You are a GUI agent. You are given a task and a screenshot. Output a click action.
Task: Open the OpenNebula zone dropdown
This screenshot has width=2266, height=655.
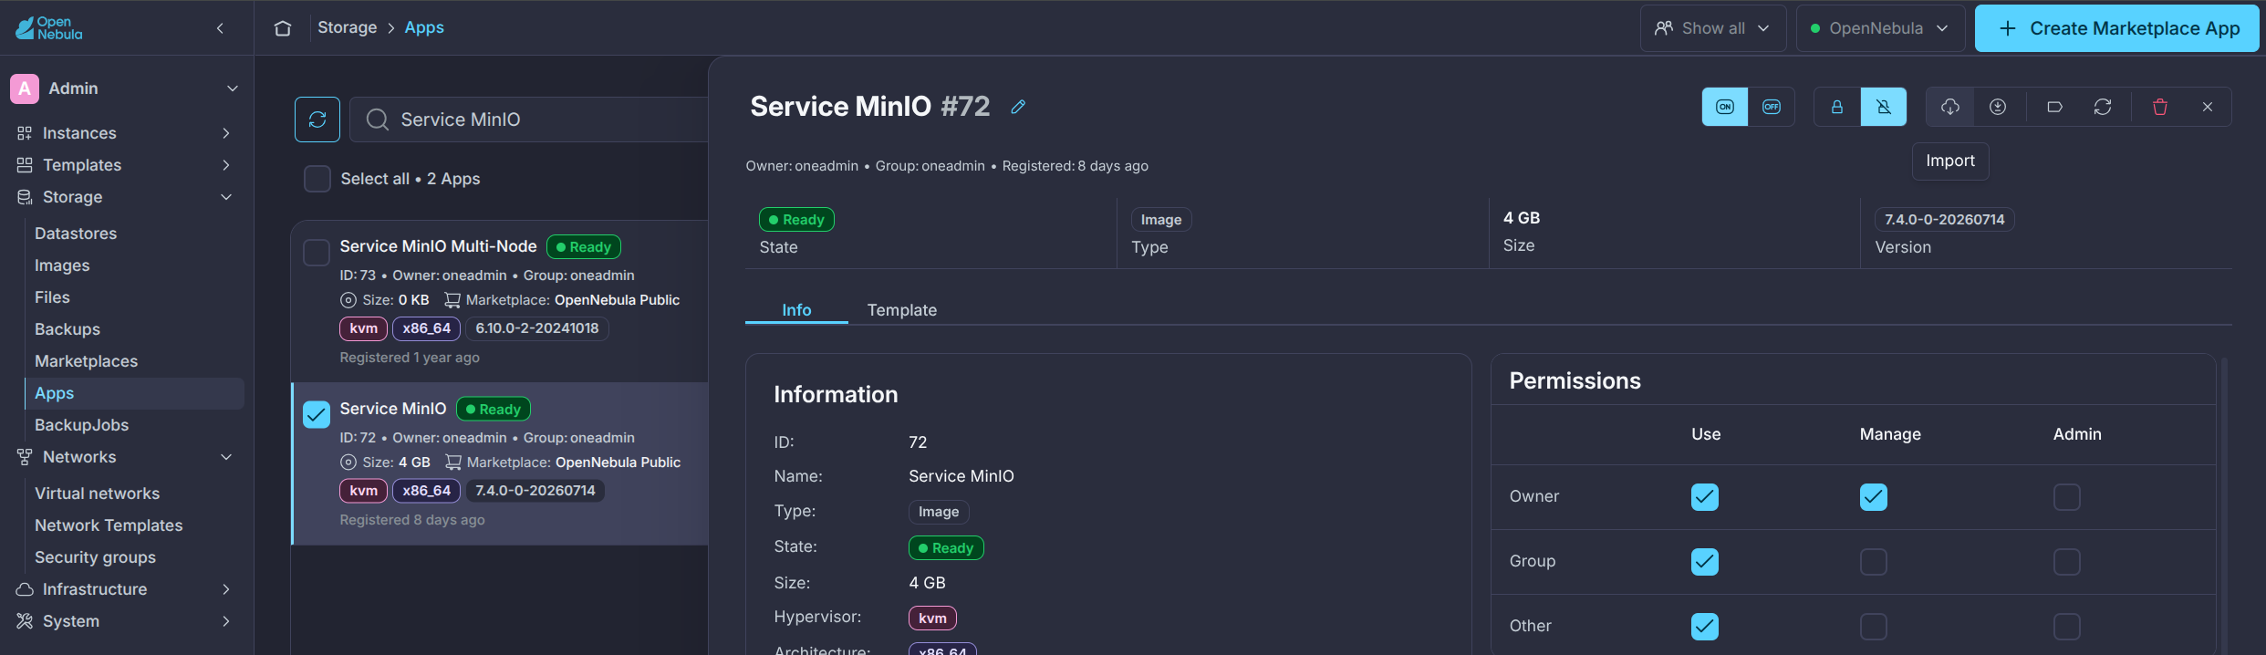tap(1881, 28)
